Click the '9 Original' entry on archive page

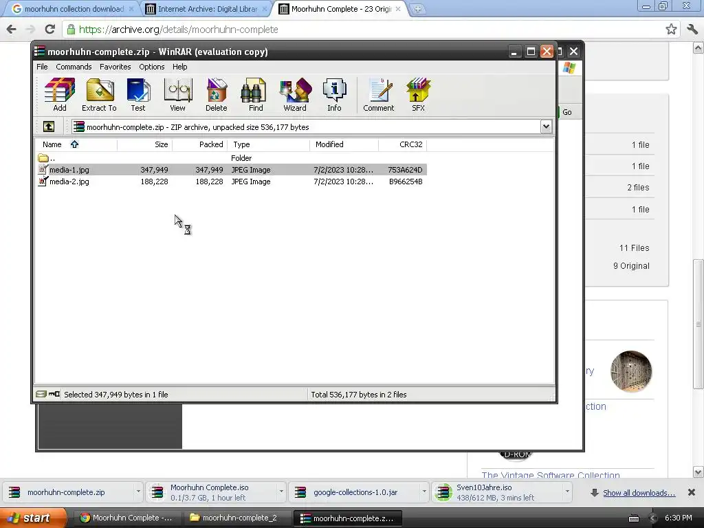pyautogui.click(x=631, y=266)
